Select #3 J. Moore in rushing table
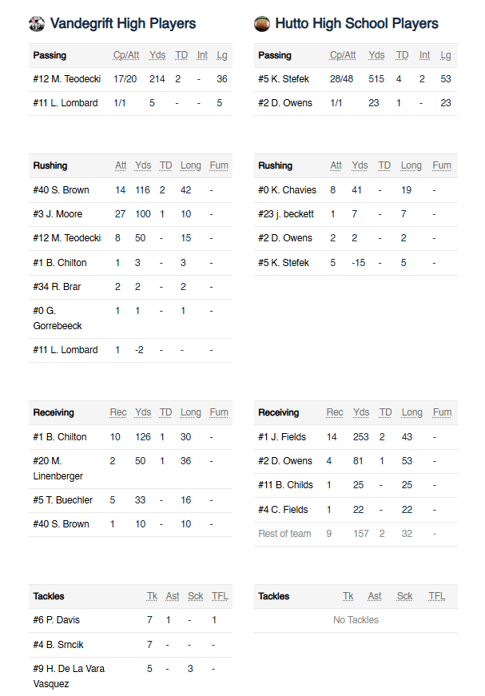This screenshot has height=696, width=485. pos(58,214)
